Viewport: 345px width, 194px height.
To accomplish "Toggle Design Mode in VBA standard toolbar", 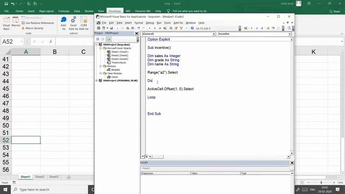I will (x=165, y=28).
